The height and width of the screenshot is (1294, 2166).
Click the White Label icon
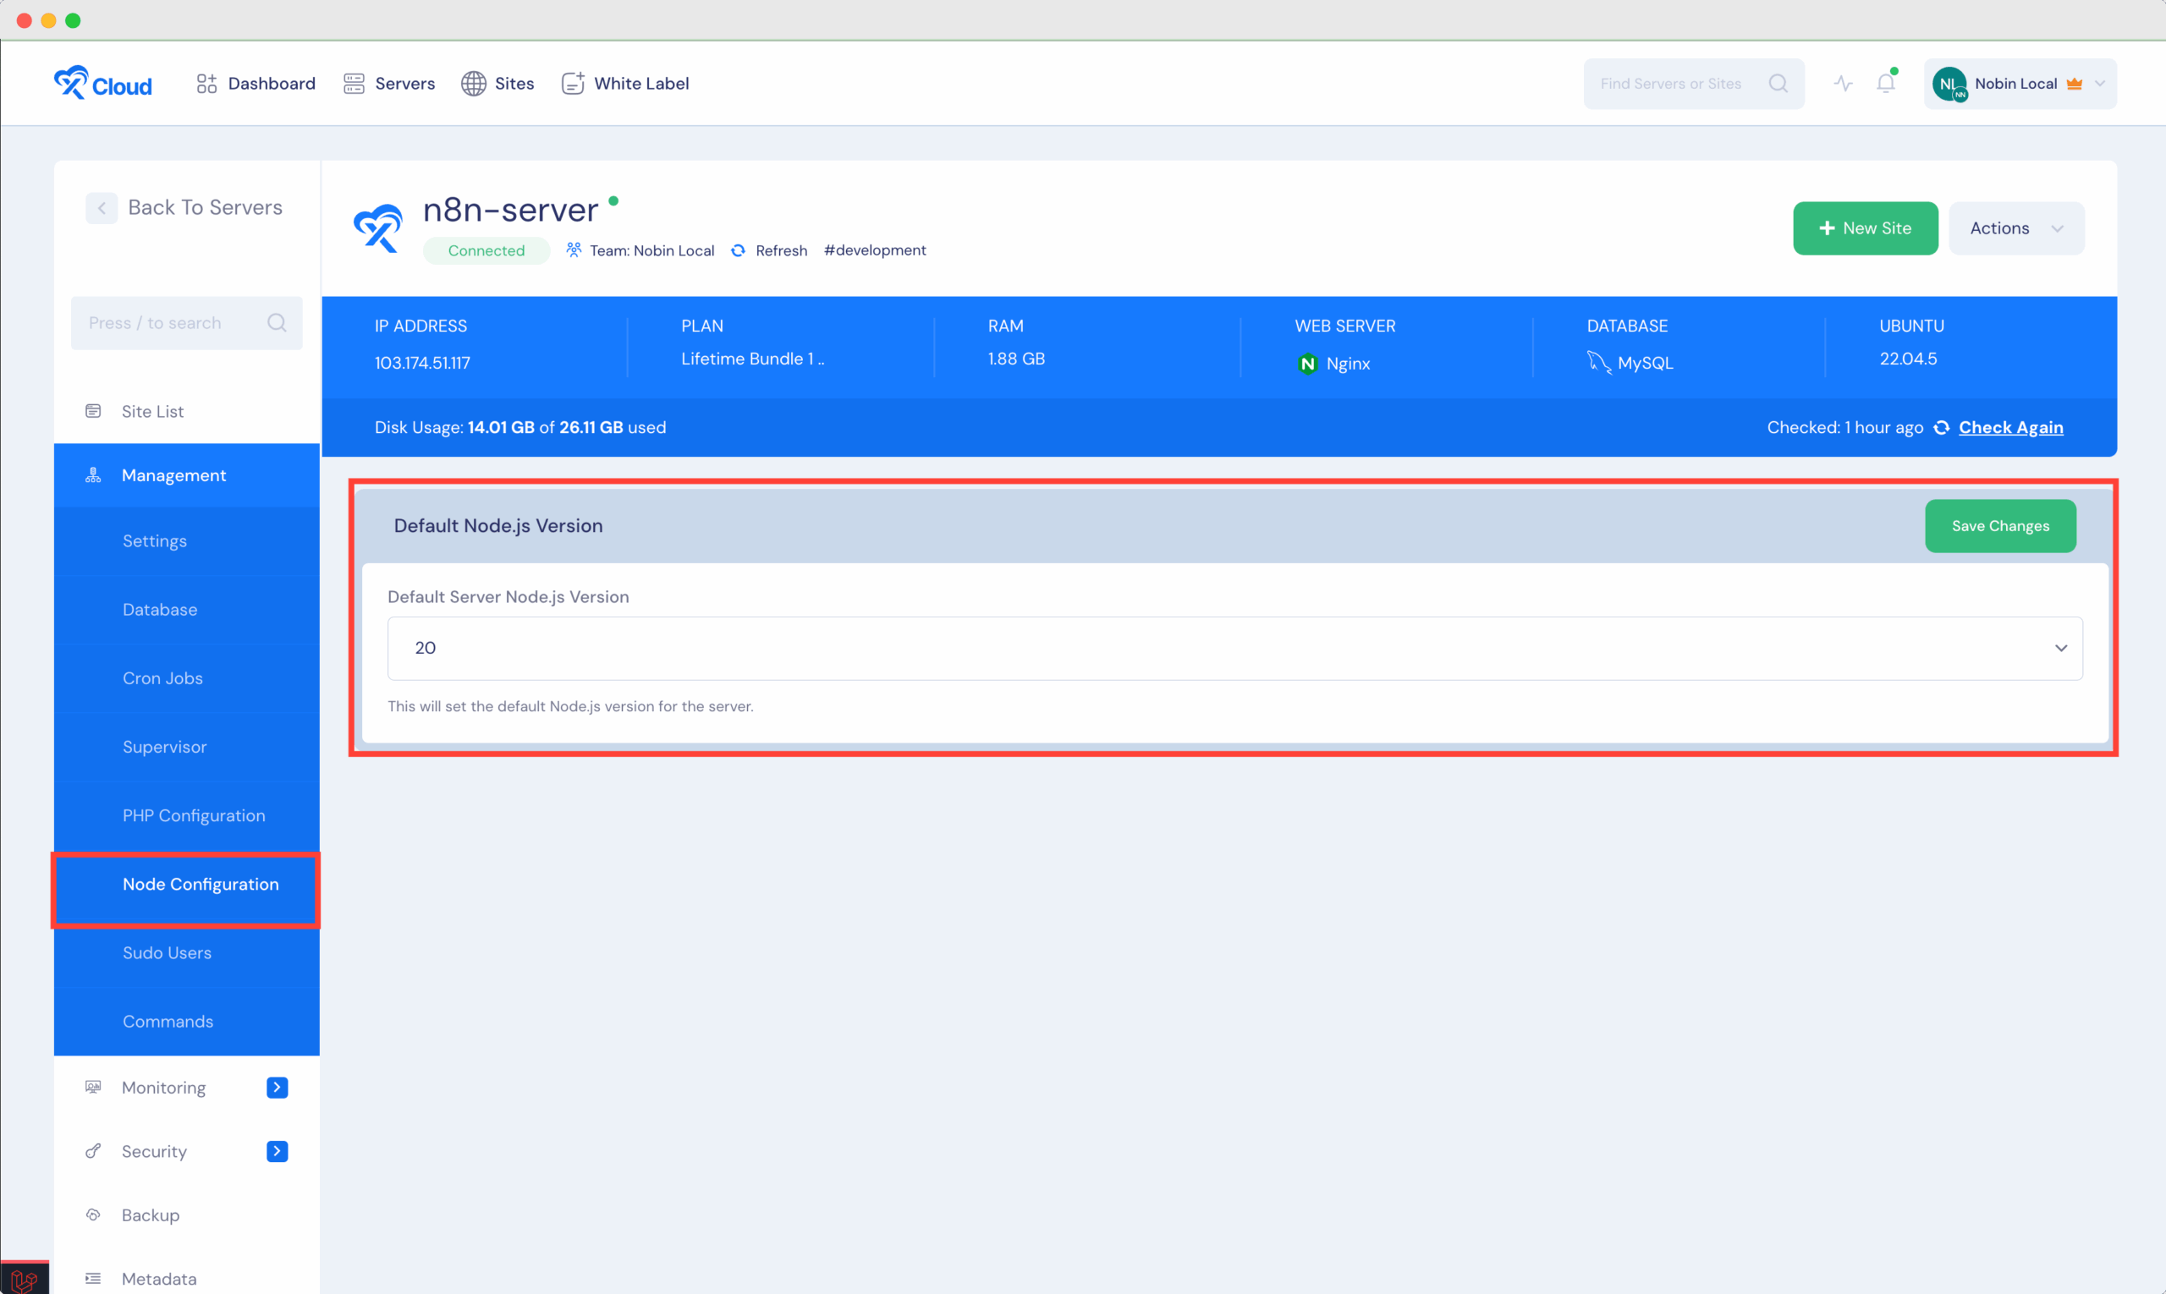pyautogui.click(x=572, y=83)
